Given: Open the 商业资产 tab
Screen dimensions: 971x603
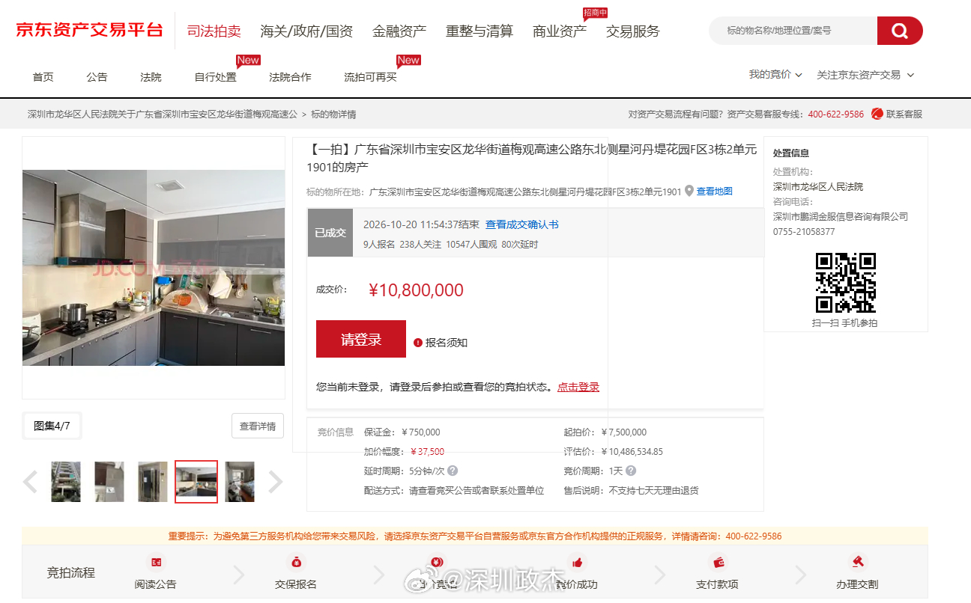Looking at the screenshot, I should pyautogui.click(x=560, y=31).
